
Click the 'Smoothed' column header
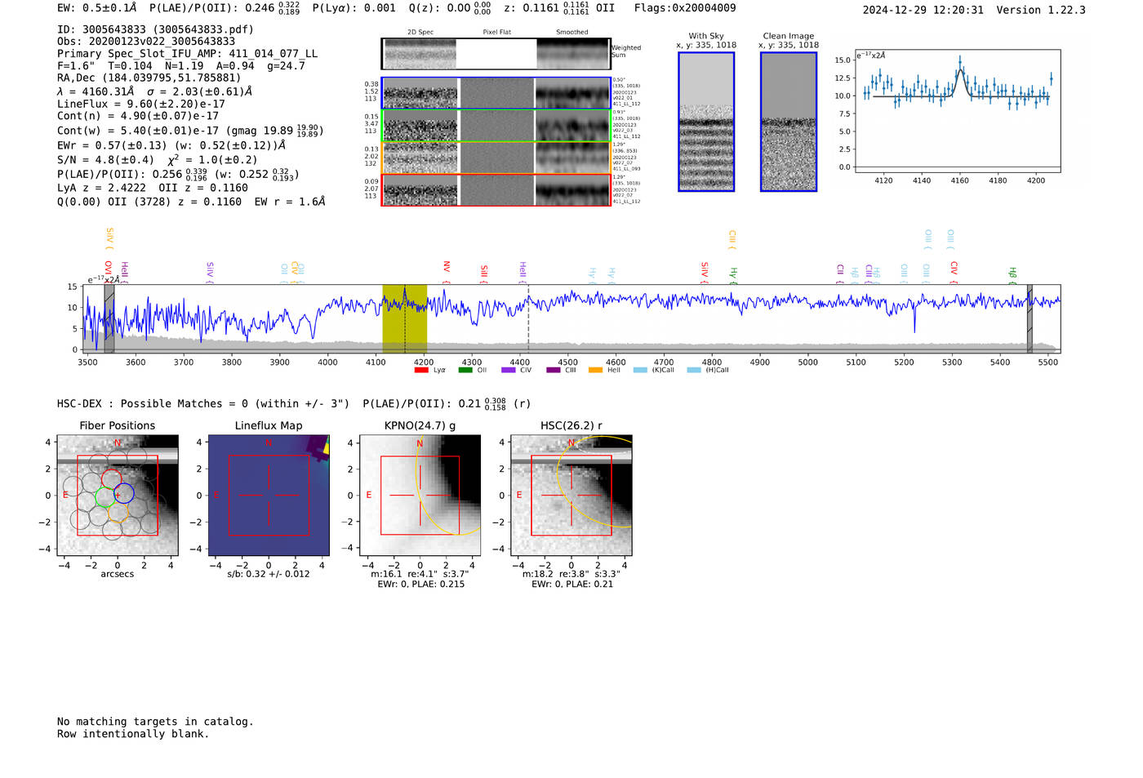point(572,33)
